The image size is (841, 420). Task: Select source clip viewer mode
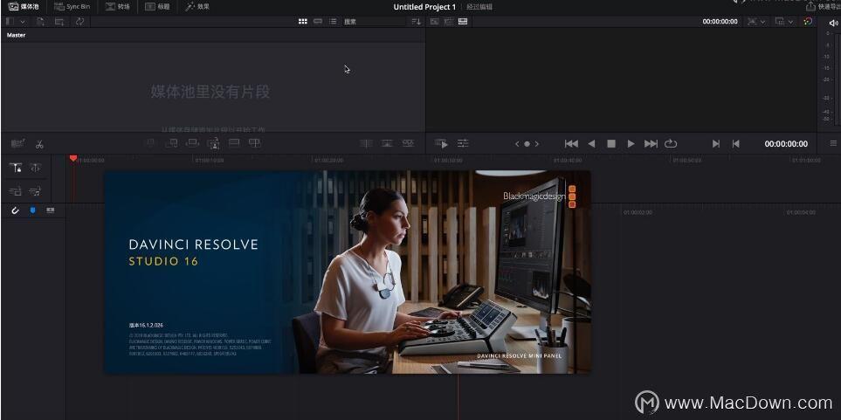click(434, 22)
